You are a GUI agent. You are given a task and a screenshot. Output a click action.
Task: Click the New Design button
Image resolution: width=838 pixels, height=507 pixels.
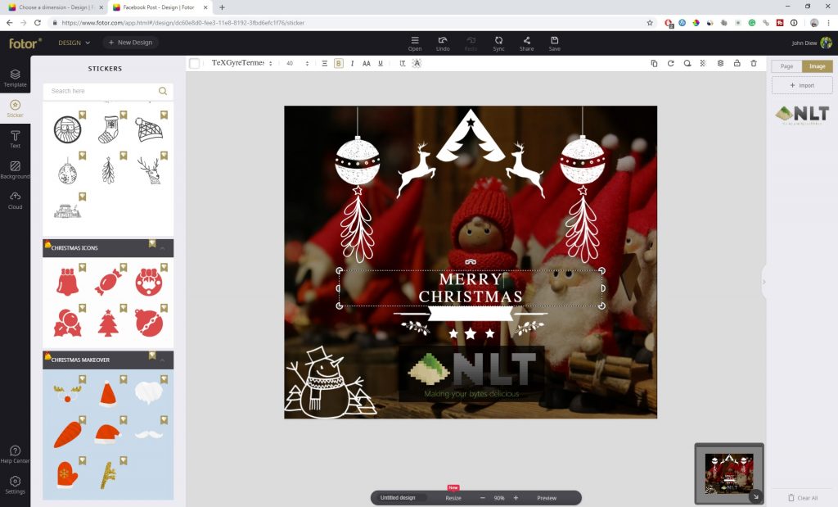point(130,43)
